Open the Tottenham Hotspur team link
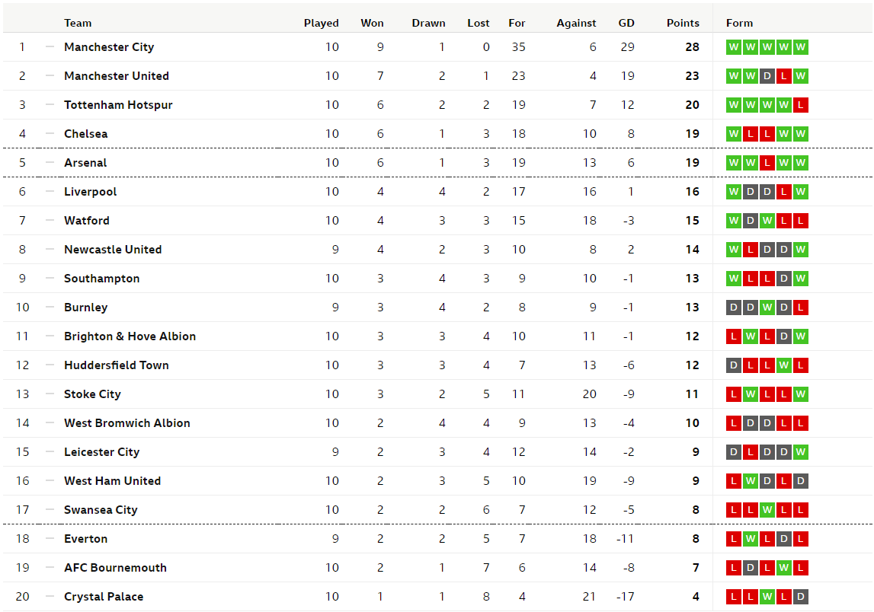This screenshot has width=874, height=612. tap(118, 105)
